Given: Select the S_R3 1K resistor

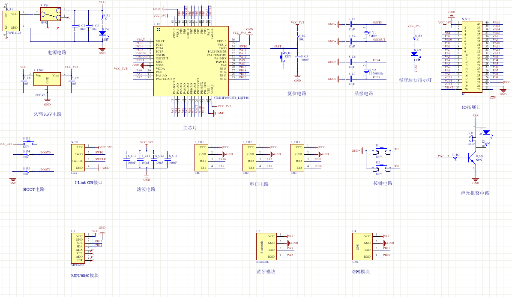Looking at the screenshot, I should coord(415,38).
